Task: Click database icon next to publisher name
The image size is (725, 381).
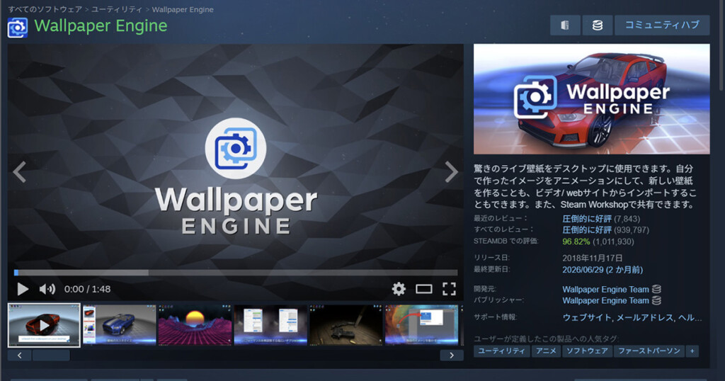Action: (656, 300)
